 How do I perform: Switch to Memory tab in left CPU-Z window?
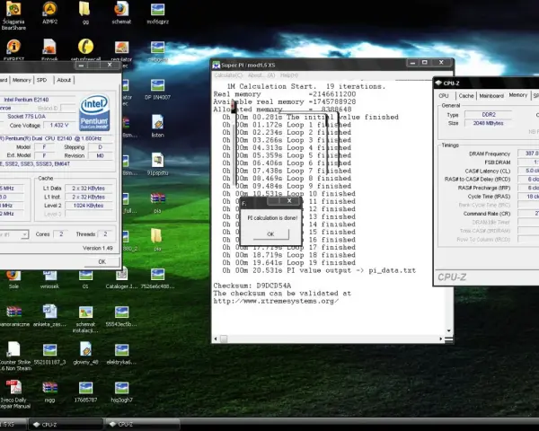point(22,80)
